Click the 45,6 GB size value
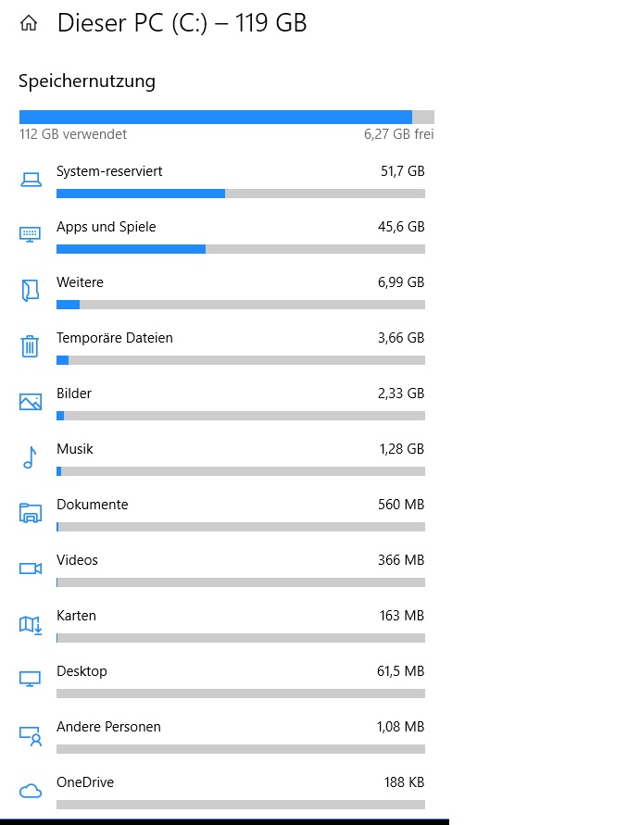 pos(401,227)
